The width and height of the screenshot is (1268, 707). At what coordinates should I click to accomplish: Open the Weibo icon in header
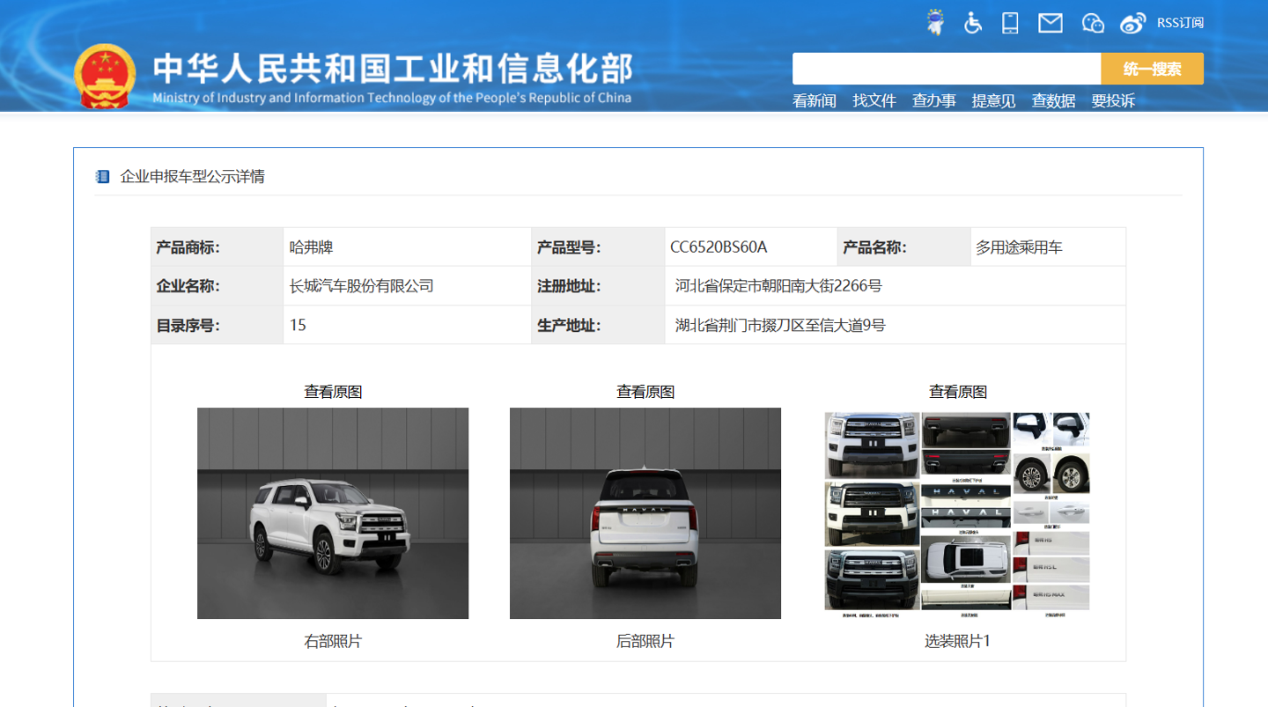coord(1133,23)
